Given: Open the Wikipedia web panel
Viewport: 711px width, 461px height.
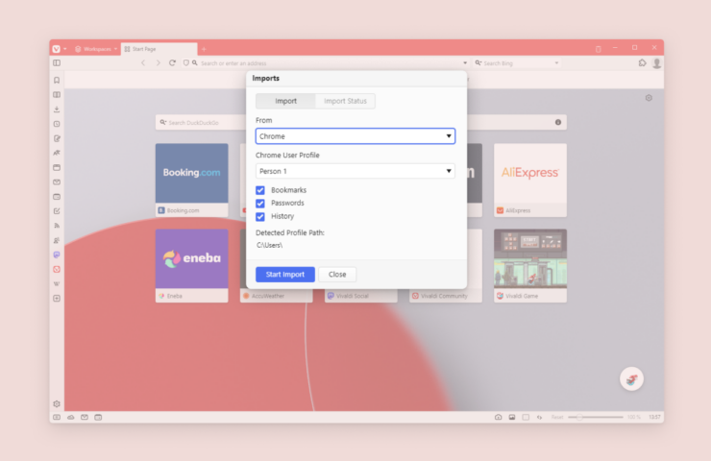Looking at the screenshot, I should click(x=57, y=283).
